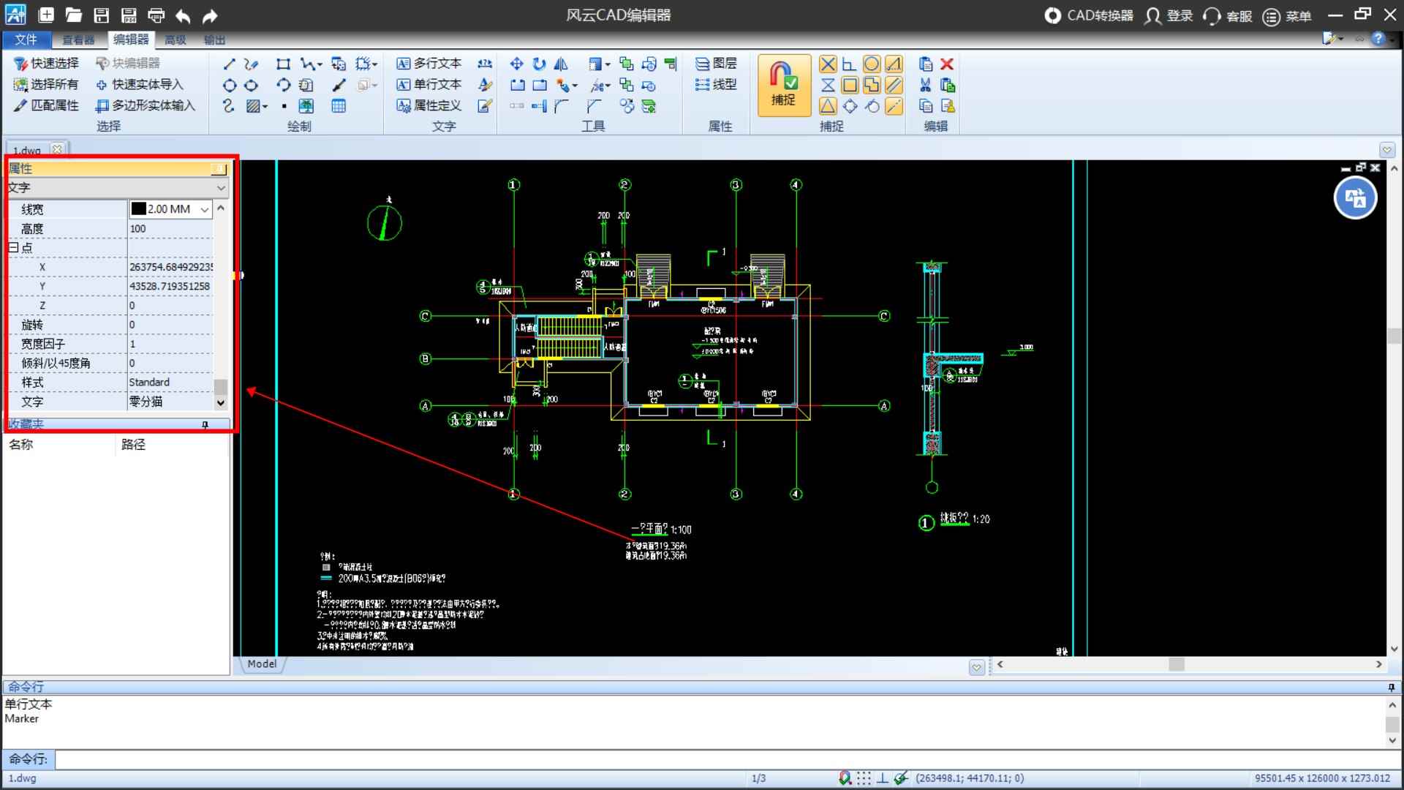
Task: Click the 多行文本 button
Action: 429,64
